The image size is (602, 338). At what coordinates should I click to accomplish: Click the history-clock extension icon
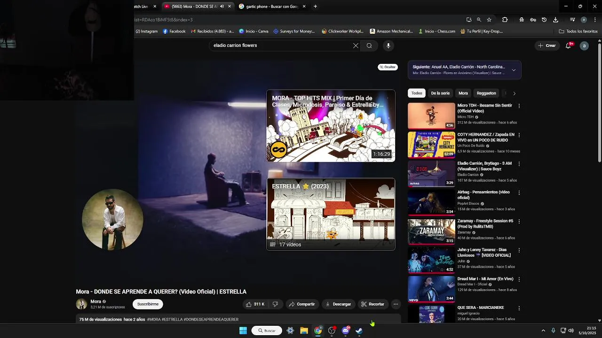click(x=544, y=20)
